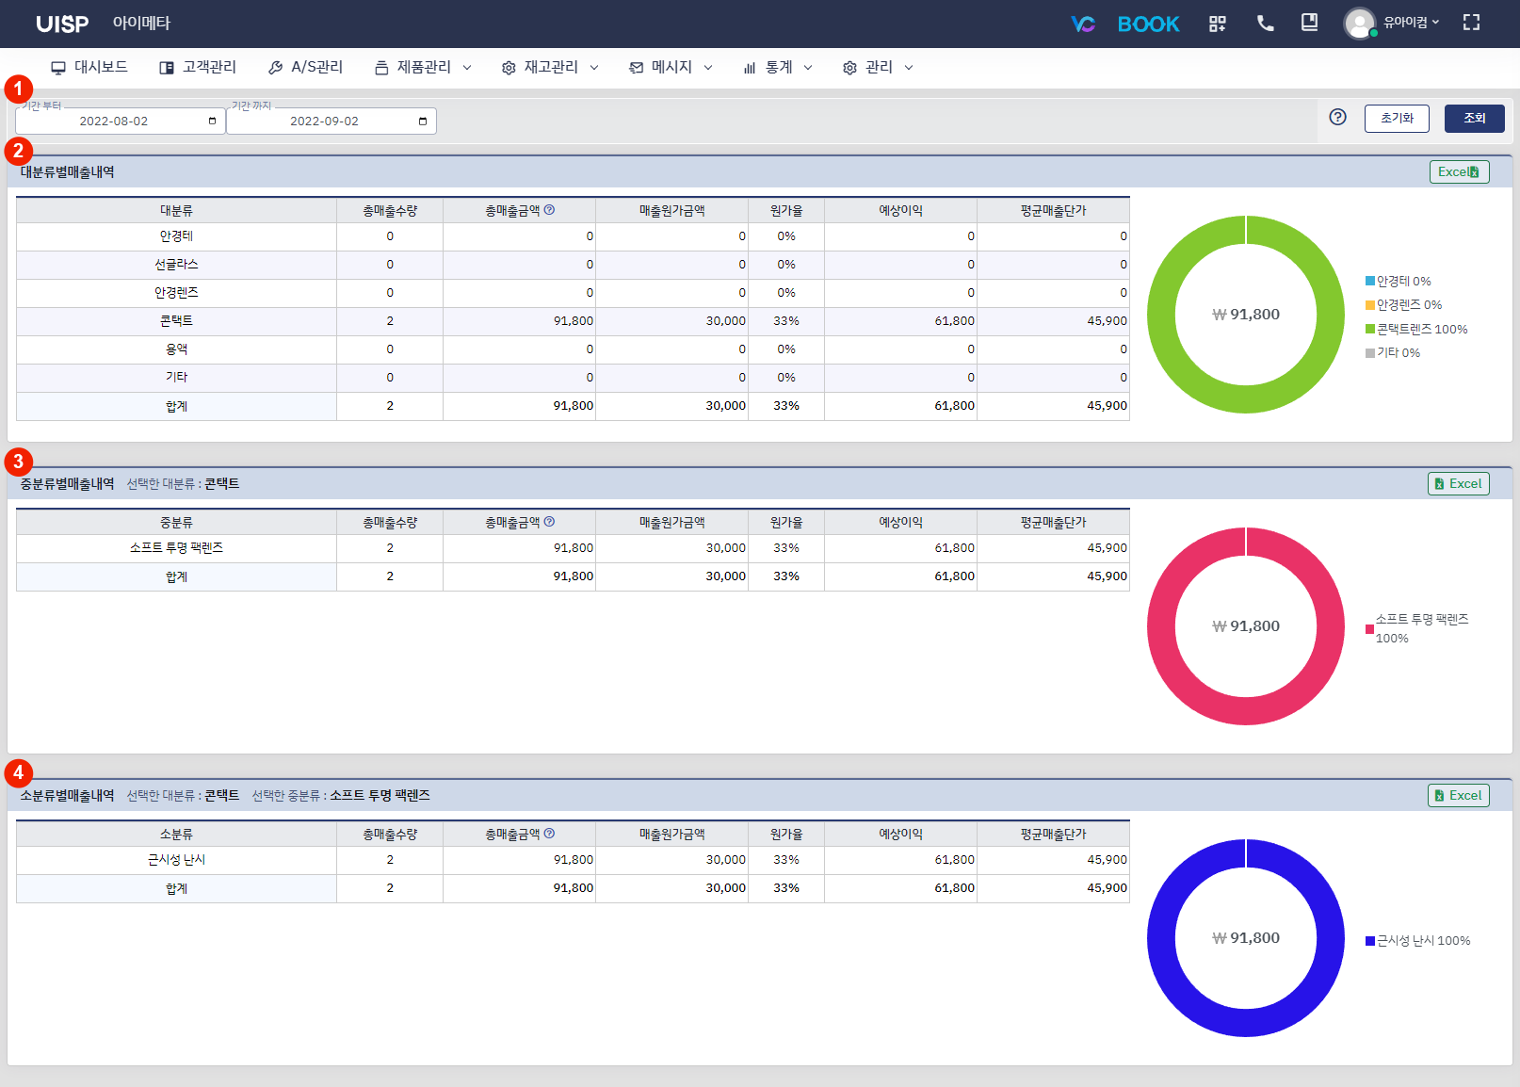1520x1087 pixels.
Task: Expand the 유아이컴 user dropdown
Action: (x=1410, y=23)
